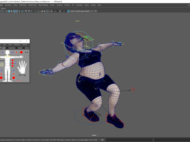
Task: Click the red circle beside the picker foot
Action: coord(13,78)
